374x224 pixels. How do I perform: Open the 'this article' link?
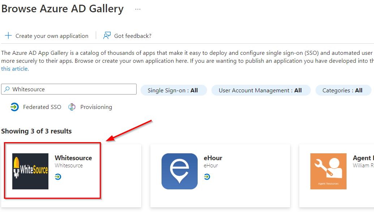(15, 69)
